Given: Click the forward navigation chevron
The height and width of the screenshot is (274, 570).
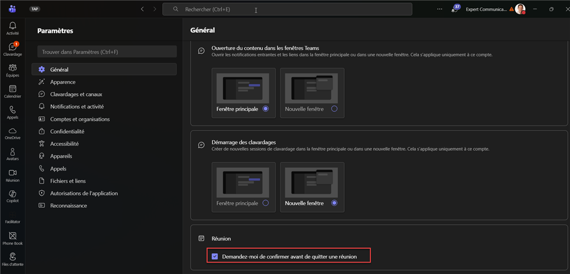Looking at the screenshot, I should (x=155, y=9).
